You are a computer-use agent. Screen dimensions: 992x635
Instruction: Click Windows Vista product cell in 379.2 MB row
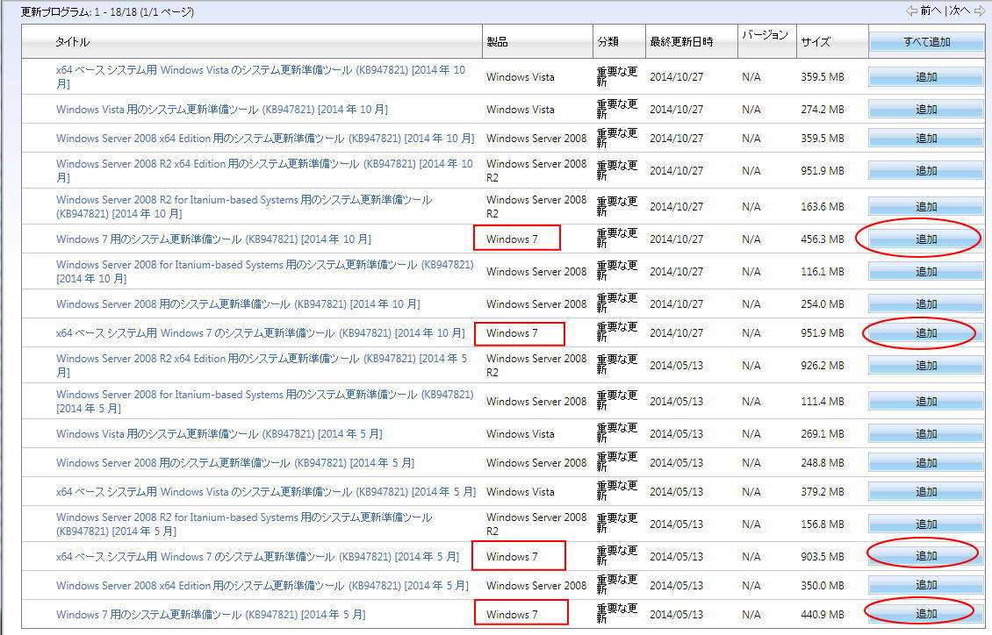pyautogui.click(x=520, y=491)
